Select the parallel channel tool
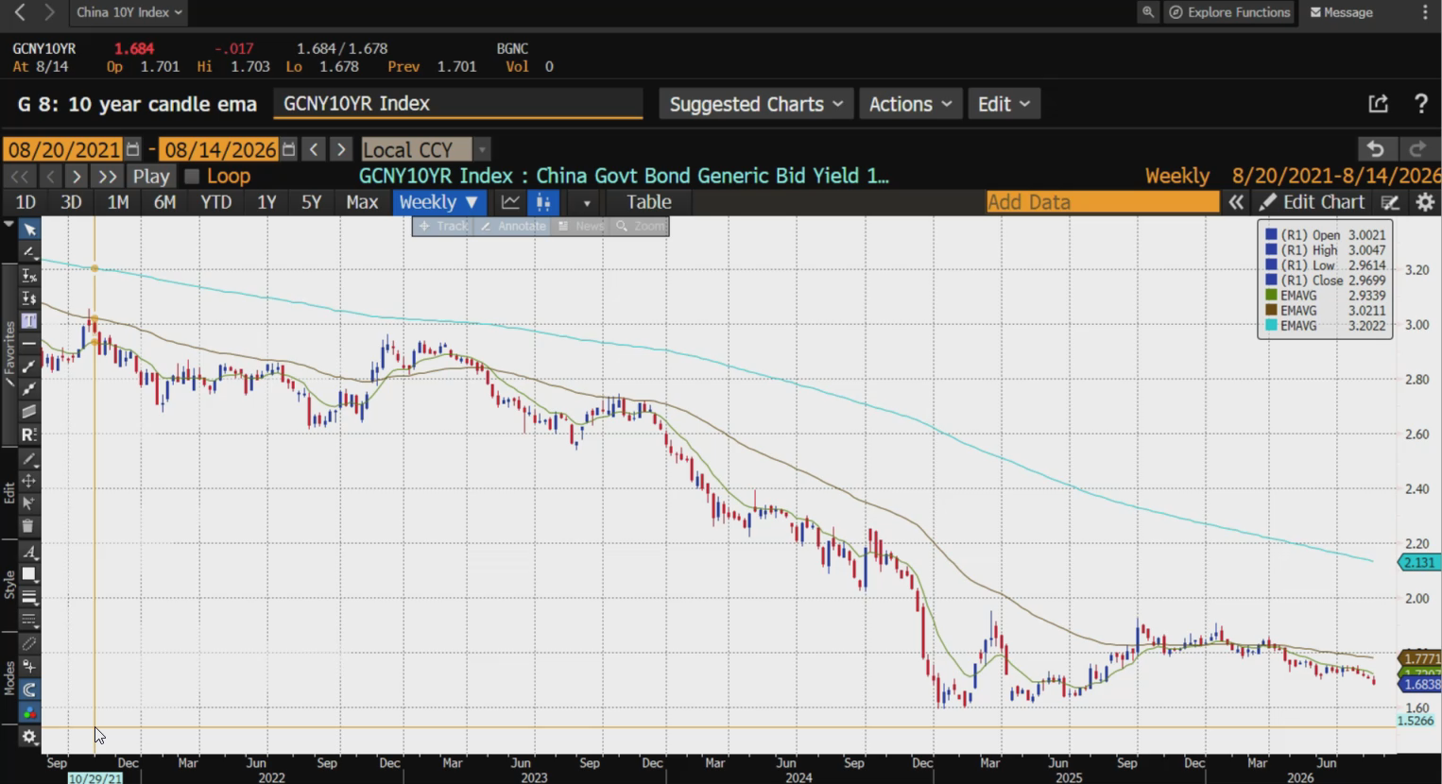Viewport: 1442px width, 784px height. [x=29, y=411]
